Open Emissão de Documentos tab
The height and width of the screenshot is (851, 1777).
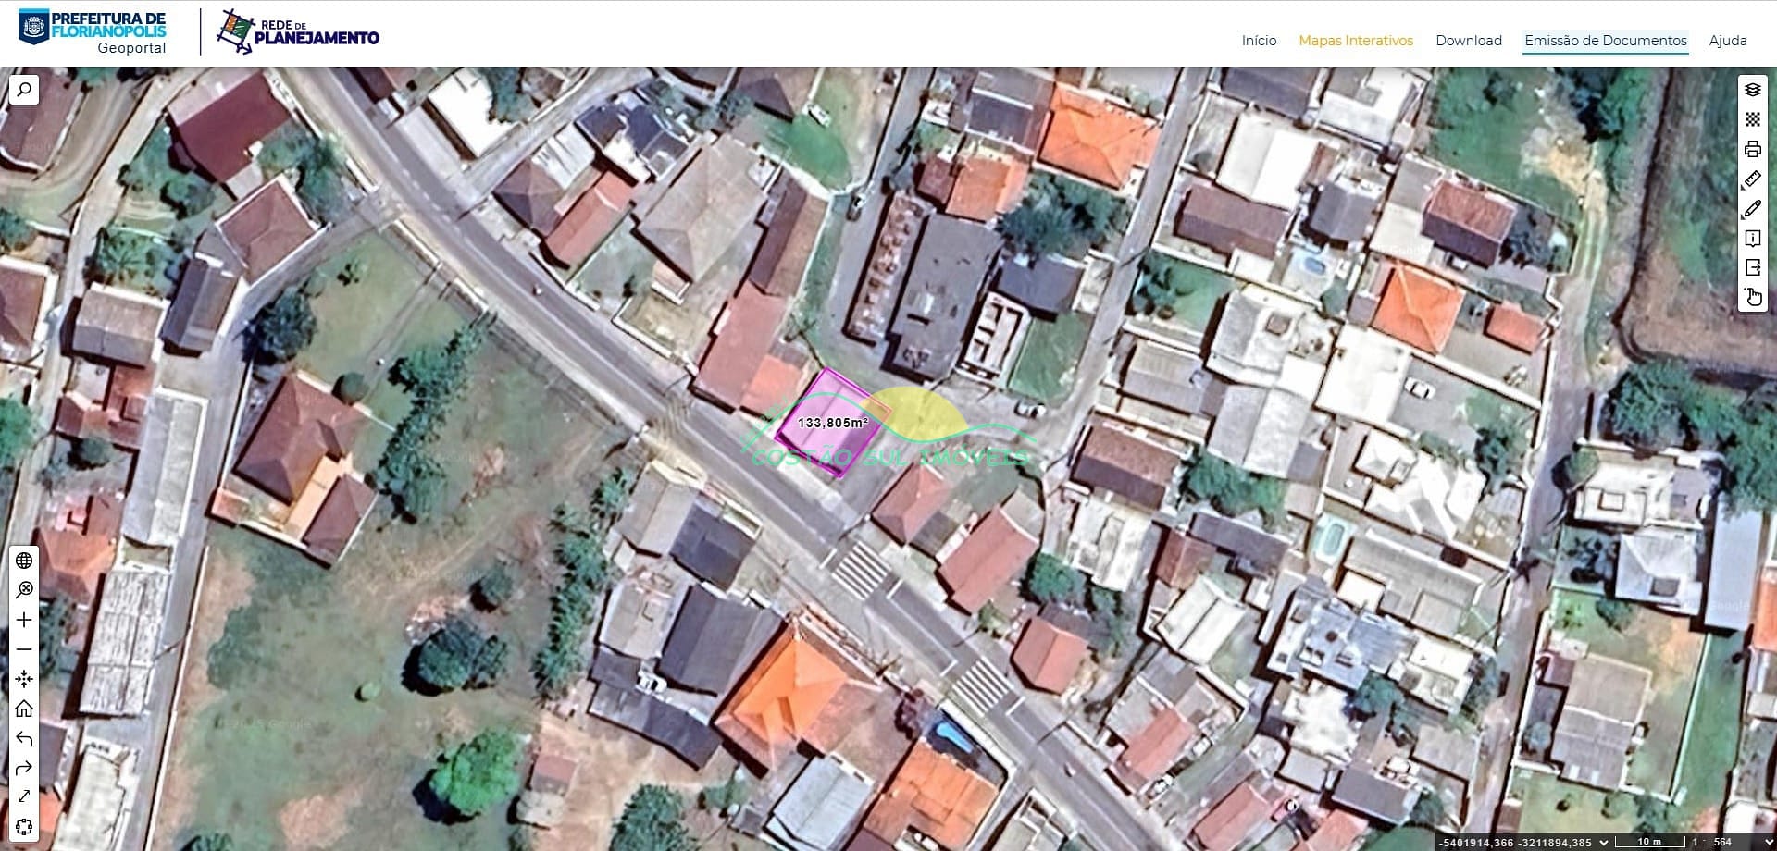[x=1605, y=41]
